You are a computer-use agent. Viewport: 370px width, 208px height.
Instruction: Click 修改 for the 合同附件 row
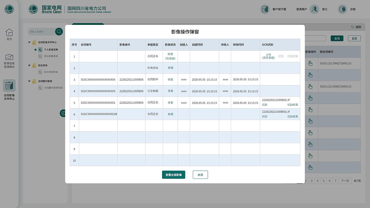click(171, 79)
